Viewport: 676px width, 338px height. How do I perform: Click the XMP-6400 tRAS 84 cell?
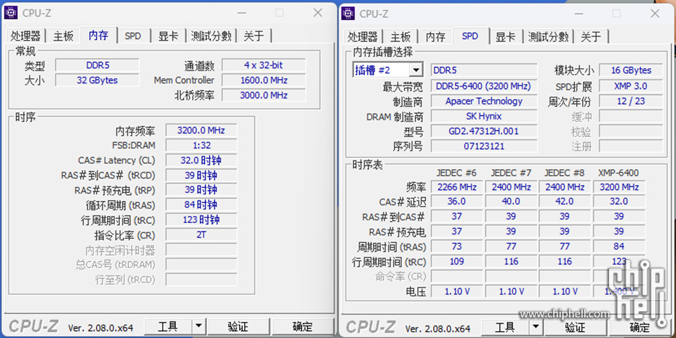point(619,246)
